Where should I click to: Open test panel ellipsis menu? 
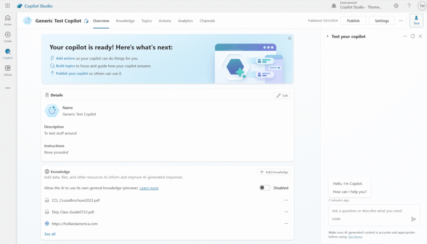[405, 36]
